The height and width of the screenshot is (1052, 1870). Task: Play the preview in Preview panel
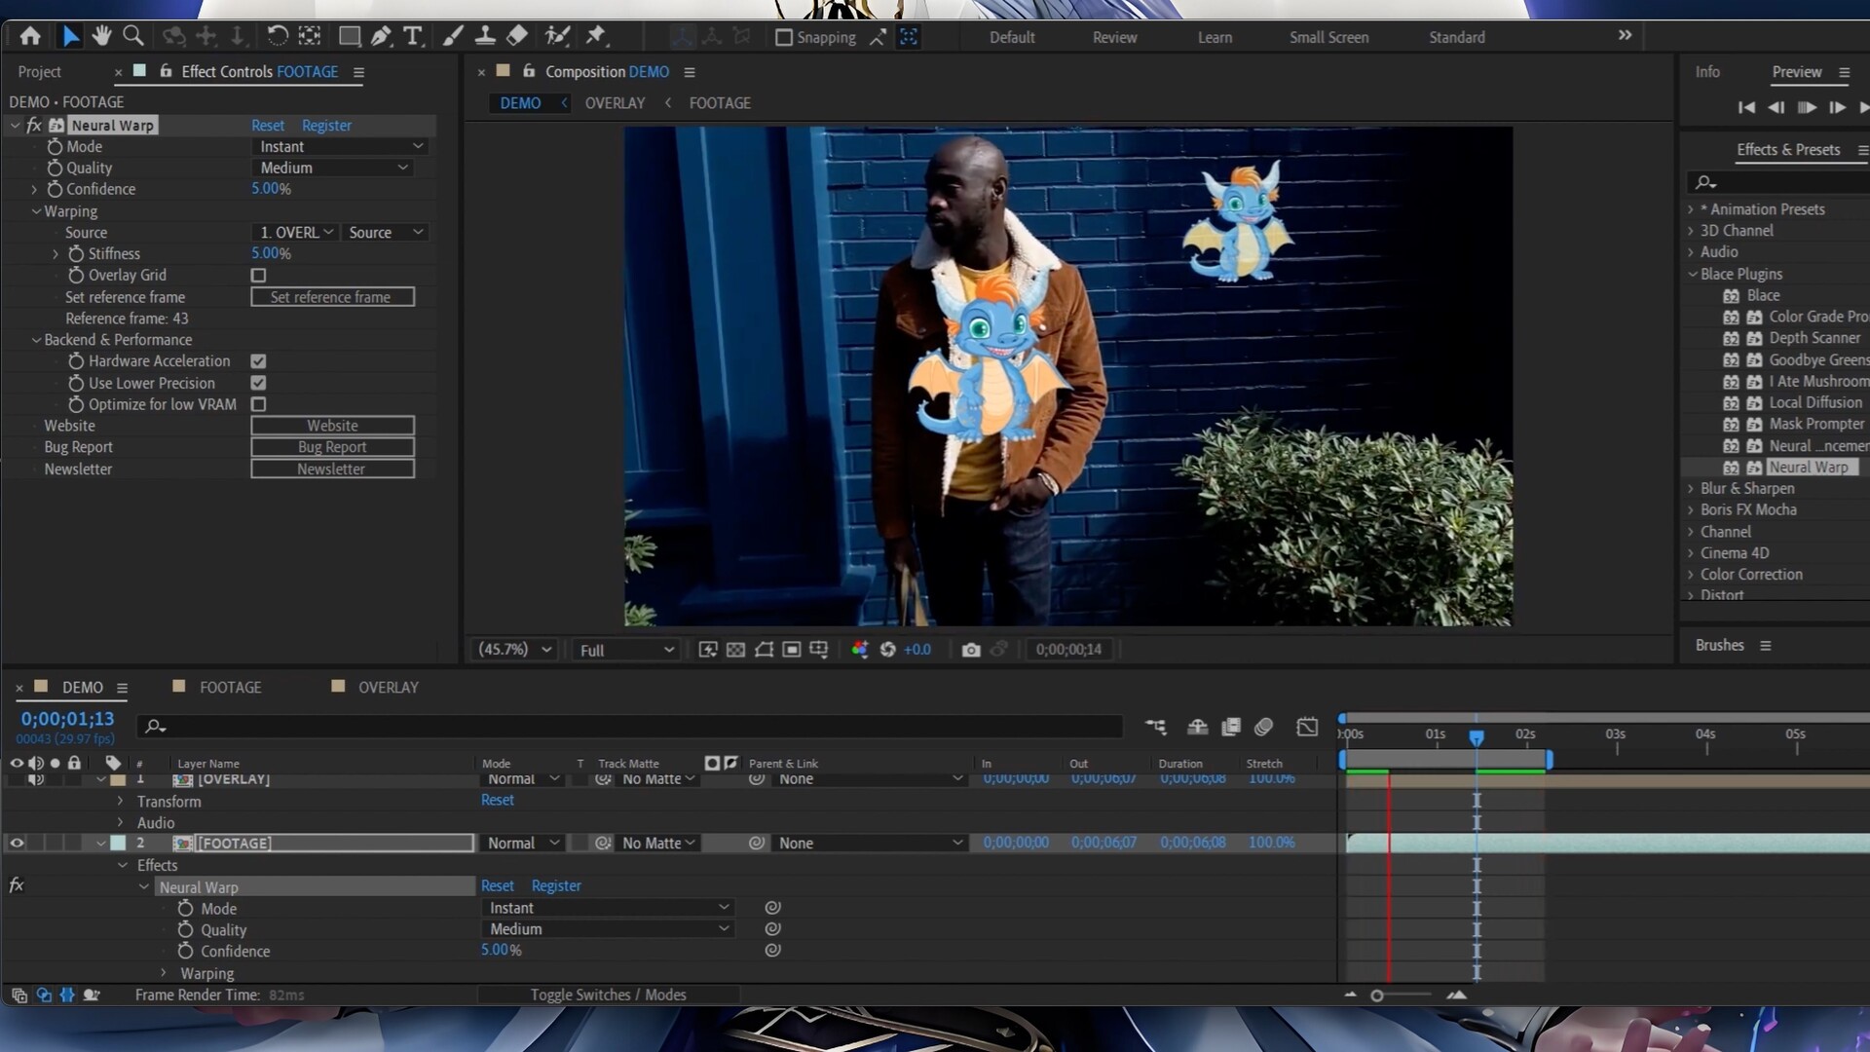pyautogui.click(x=1807, y=107)
